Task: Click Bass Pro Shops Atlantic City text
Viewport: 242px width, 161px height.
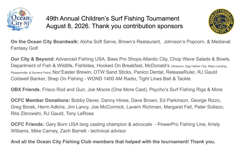Action: pyautogui.click(x=137, y=59)
